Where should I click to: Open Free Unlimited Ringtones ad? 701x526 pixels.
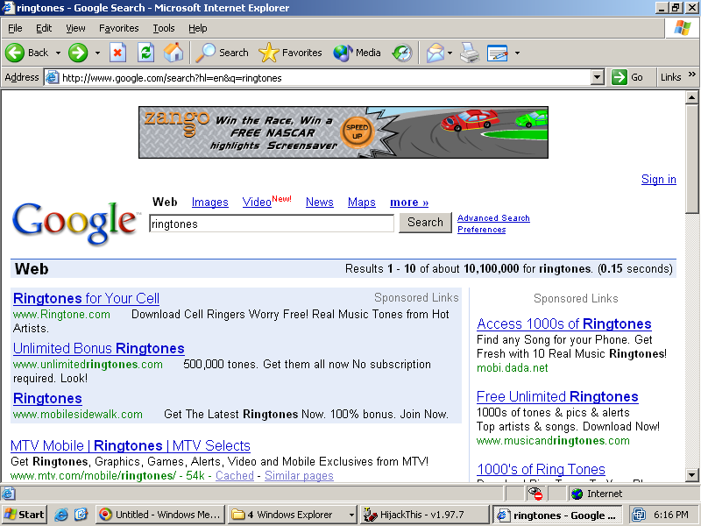tap(557, 397)
